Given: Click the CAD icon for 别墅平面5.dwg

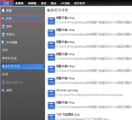Looking at the screenshot, I should (51, 69).
